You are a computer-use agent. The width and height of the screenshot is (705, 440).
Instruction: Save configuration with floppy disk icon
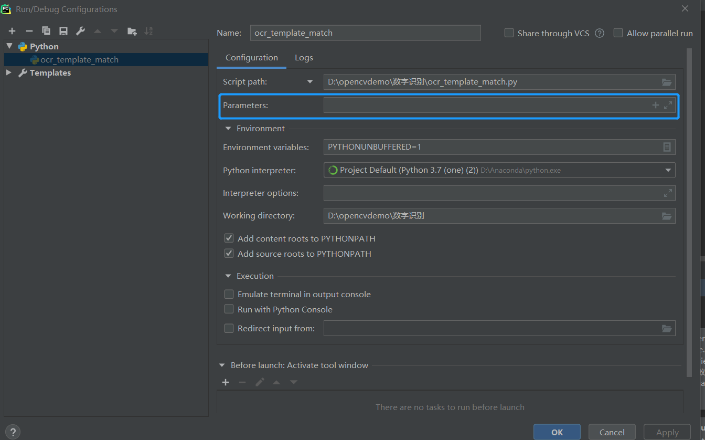pos(63,31)
